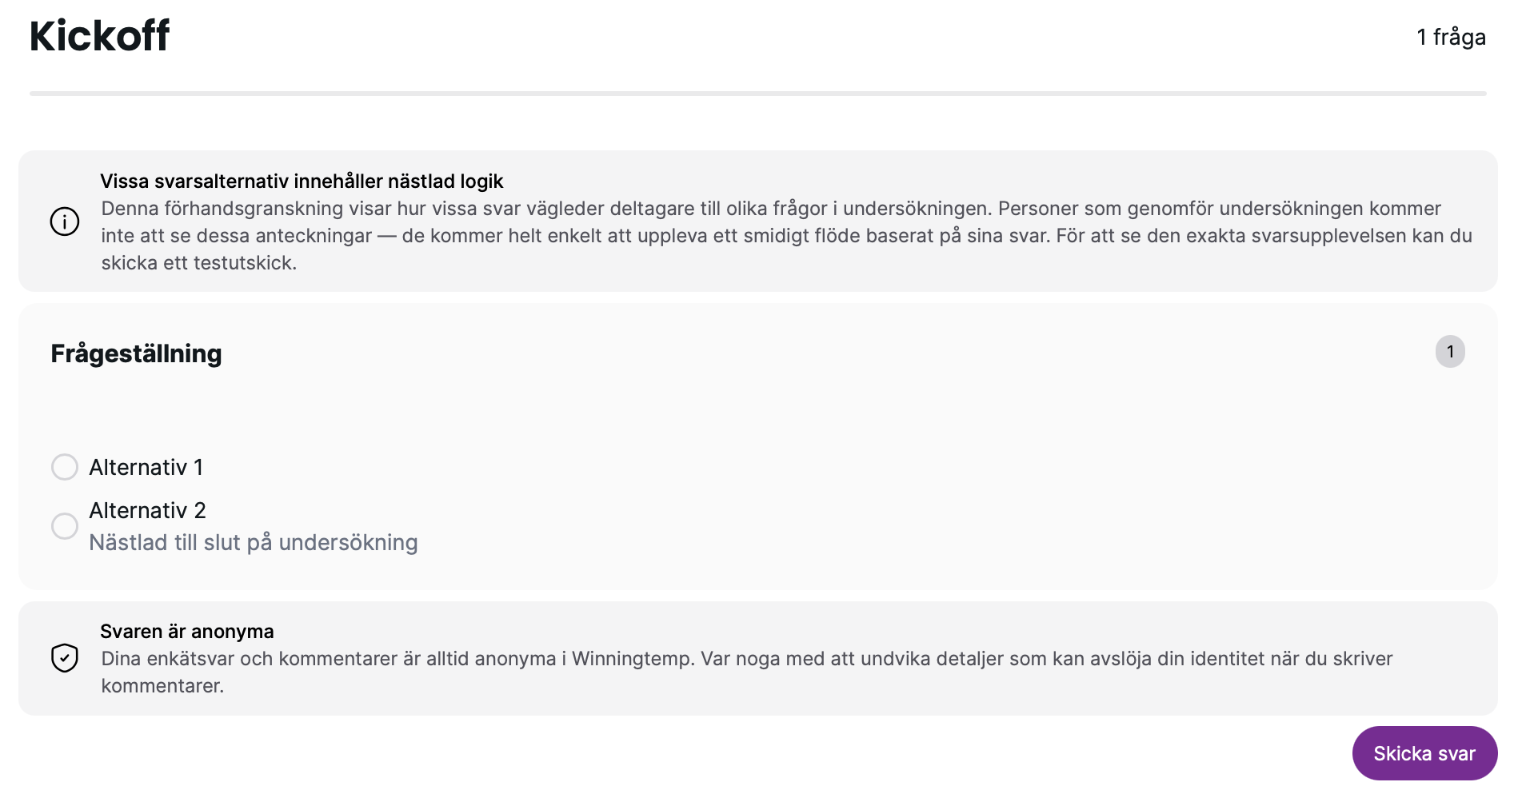Click the progress bar under the Kickoff heading
The height and width of the screenshot is (798, 1518).
click(x=758, y=93)
